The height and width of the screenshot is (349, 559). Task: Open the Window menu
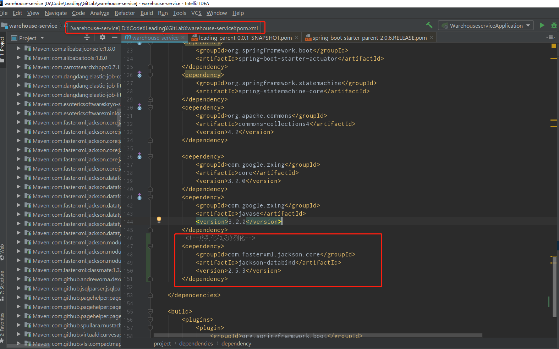pyautogui.click(x=217, y=13)
